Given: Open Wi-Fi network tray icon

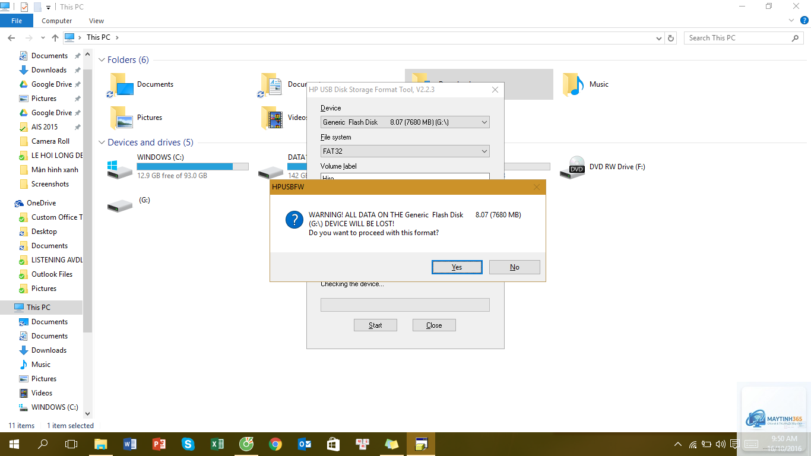Looking at the screenshot, I should coord(693,444).
